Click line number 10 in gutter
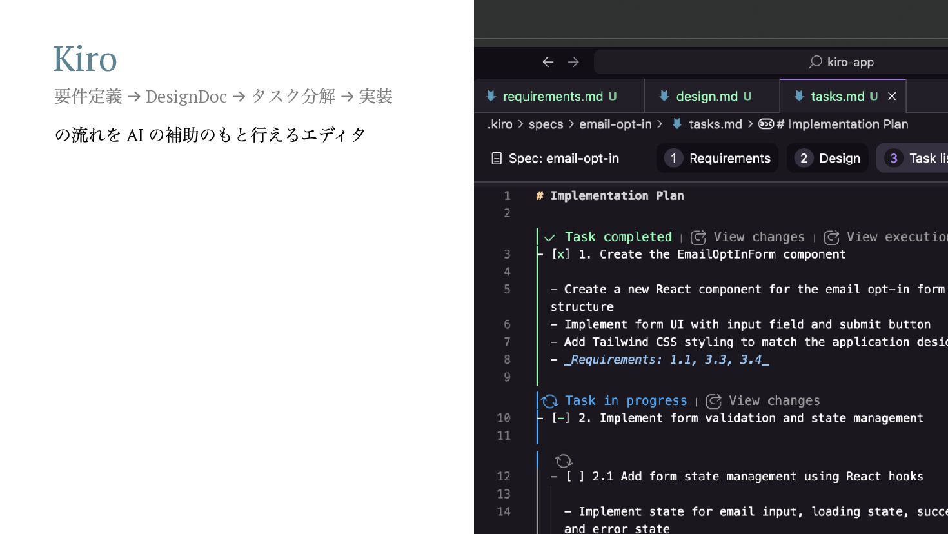 [x=504, y=418]
